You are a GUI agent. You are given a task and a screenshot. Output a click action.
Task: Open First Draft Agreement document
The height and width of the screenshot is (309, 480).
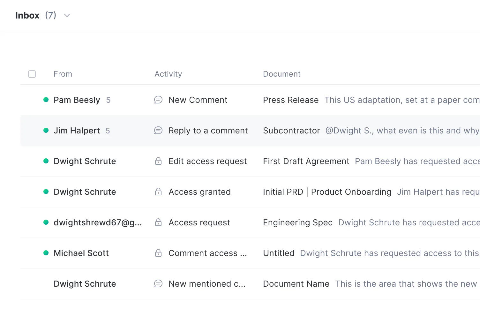[306, 161]
